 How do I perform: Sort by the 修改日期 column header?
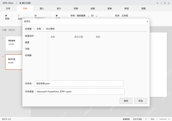click(x=79, y=37)
